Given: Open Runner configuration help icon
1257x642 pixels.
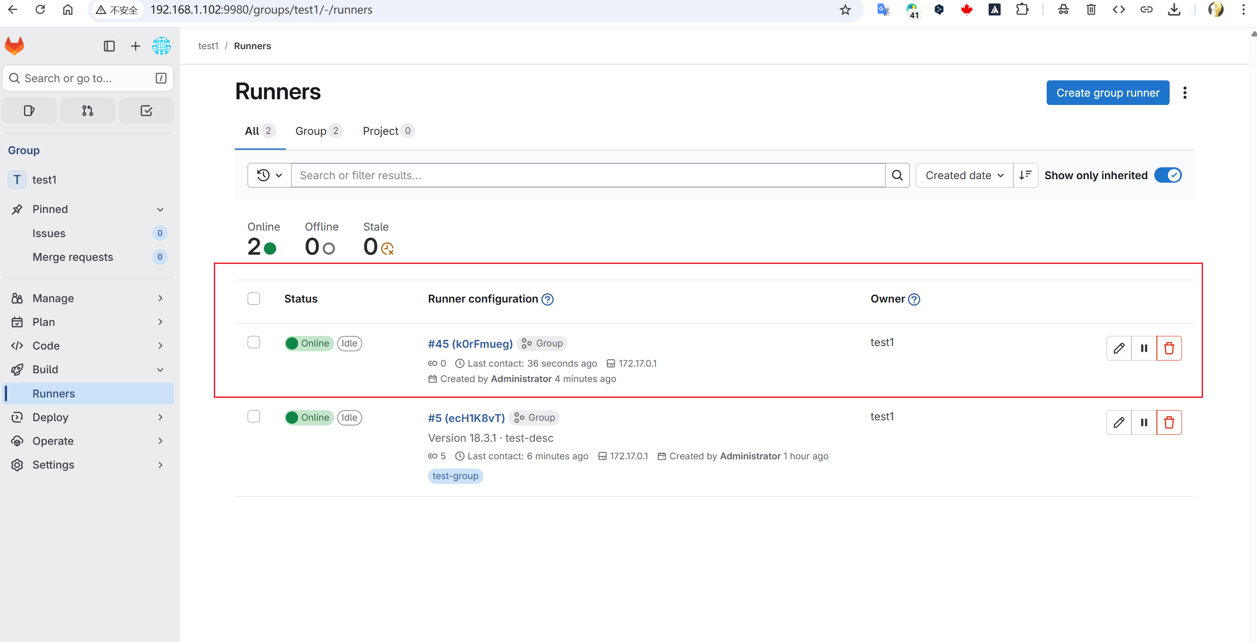Looking at the screenshot, I should (x=547, y=299).
